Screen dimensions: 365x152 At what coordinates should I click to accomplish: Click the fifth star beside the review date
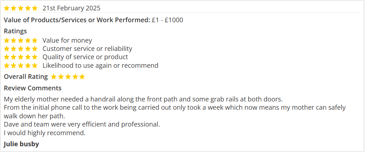tap(34, 8)
